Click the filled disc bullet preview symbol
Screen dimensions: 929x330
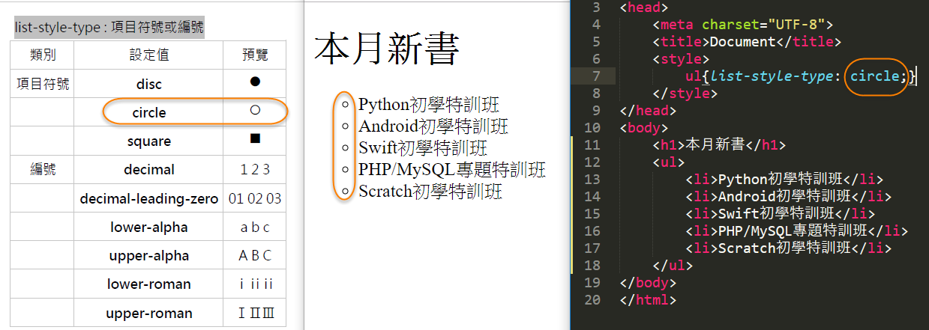255,82
